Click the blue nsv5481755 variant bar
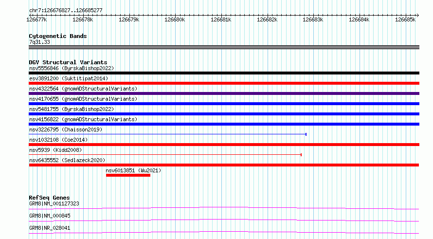The height and width of the screenshot is (239, 433). click(224, 114)
